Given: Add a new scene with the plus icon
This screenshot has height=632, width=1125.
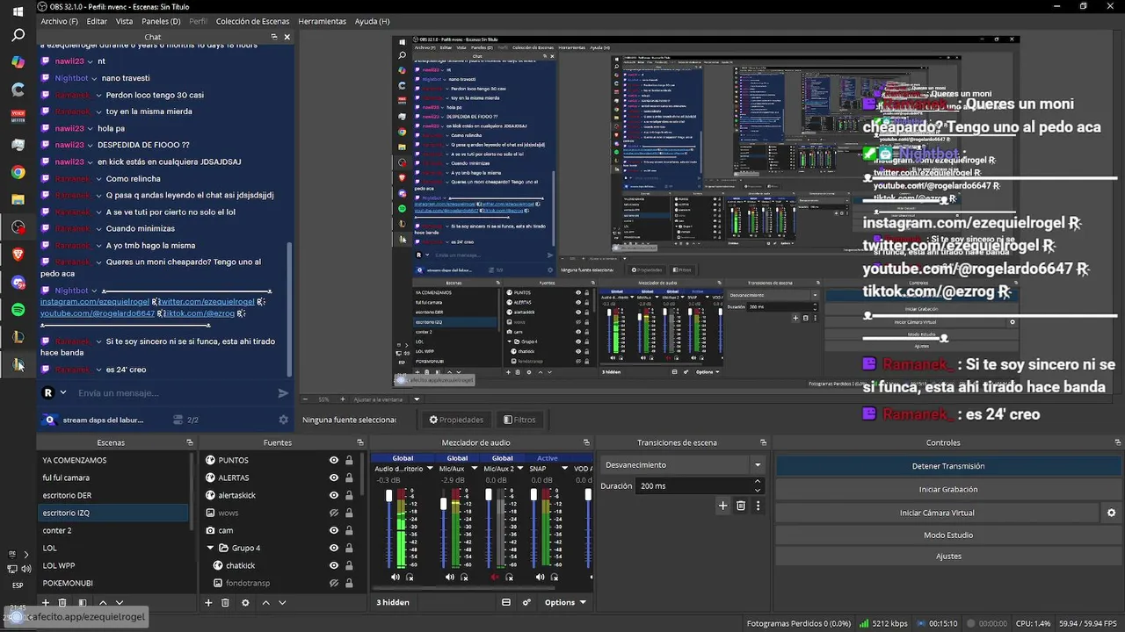Looking at the screenshot, I should point(46,603).
